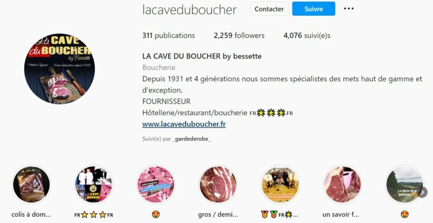Click the La Cave du Boucher profile picture
The height and width of the screenshot is (223, 433).
click(60, 69)
